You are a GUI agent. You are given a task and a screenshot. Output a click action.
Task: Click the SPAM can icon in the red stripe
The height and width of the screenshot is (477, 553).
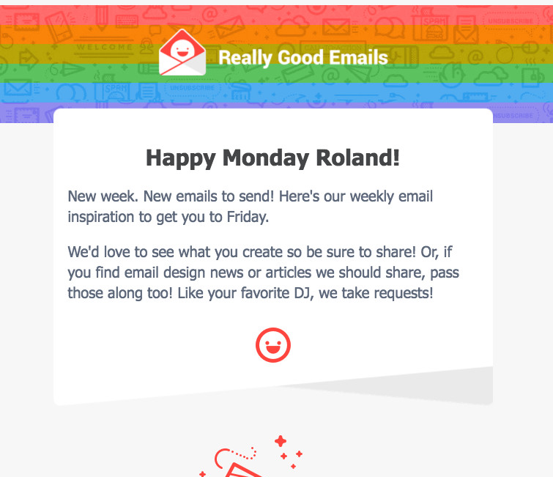tap(431, 26)
